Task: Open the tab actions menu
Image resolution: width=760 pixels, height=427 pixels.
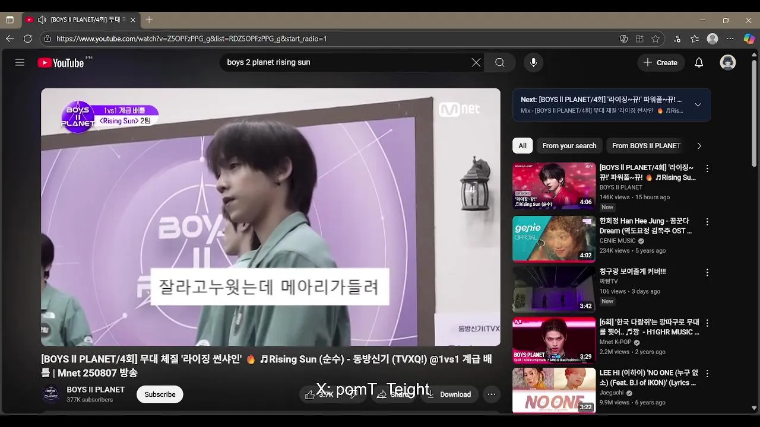Action: tap(10, 20)
